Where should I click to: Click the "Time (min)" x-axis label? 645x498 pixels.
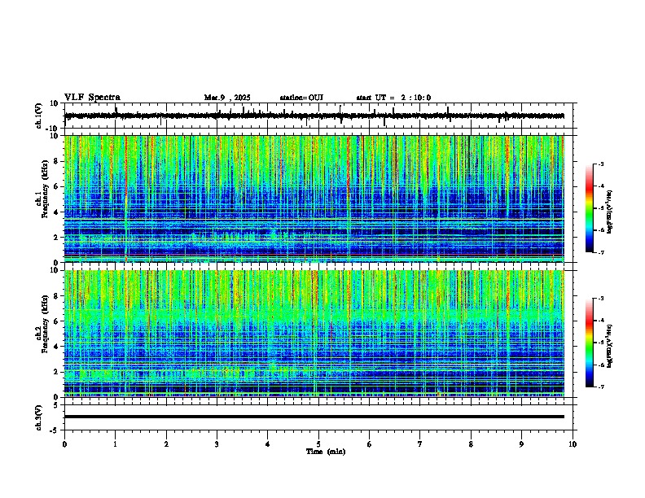pyautogui.click(x=326, y=452)
